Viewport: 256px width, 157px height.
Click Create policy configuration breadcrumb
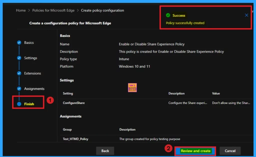pyautogui.click(x=102, y=10)
